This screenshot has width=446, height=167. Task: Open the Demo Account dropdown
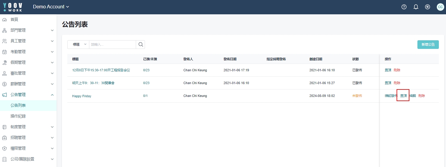click(x=51, y=7)
